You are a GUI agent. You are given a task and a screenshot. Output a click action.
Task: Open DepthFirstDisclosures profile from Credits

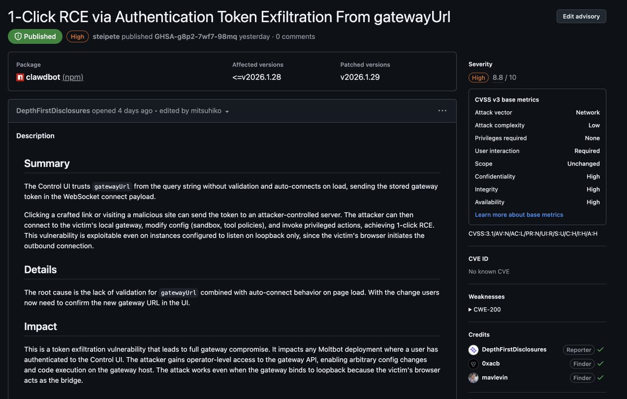click(x=514, y=349)
